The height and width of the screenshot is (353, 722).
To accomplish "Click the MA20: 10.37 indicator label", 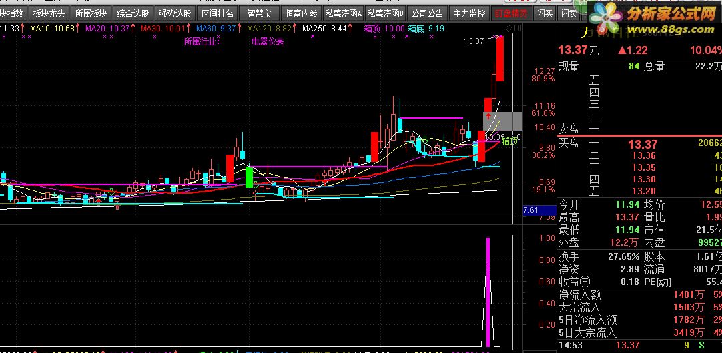I will (107, 29).
